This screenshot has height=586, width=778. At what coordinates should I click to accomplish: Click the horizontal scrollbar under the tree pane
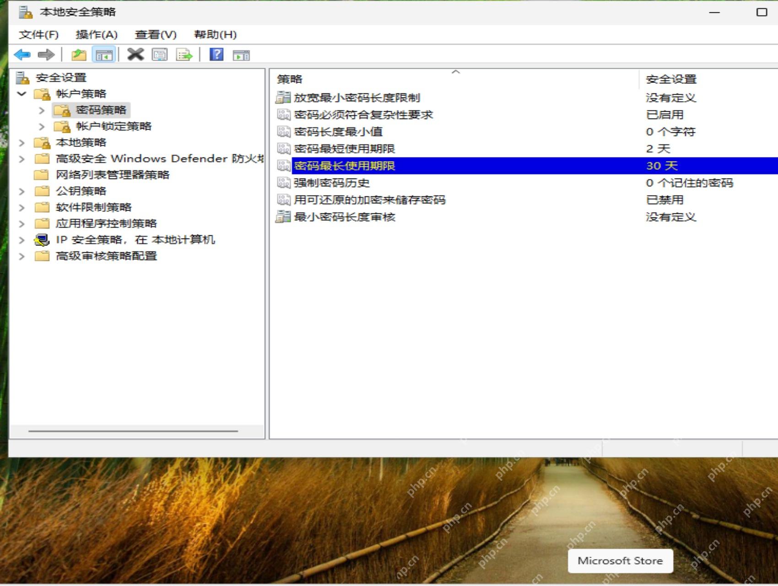point(133,431)
